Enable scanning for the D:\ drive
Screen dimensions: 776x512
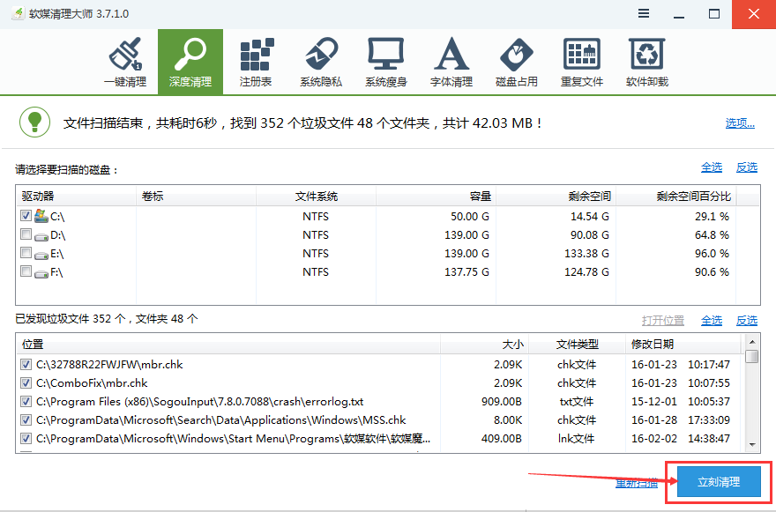[x=24, y=234]
